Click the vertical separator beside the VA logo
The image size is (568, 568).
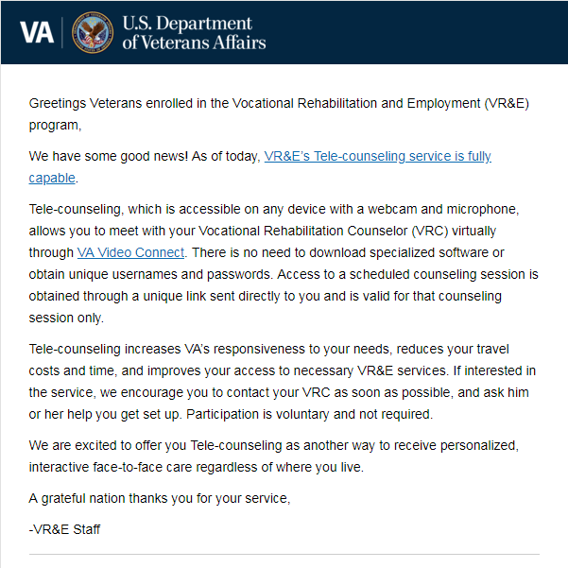[62, 32]
